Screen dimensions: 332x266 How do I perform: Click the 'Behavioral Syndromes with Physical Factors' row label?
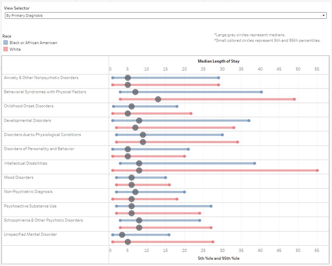click(45, 92)
